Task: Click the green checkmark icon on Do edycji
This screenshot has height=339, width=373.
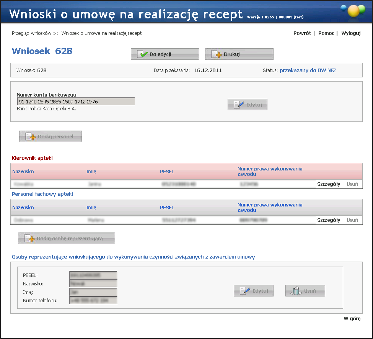Action: 142,54
